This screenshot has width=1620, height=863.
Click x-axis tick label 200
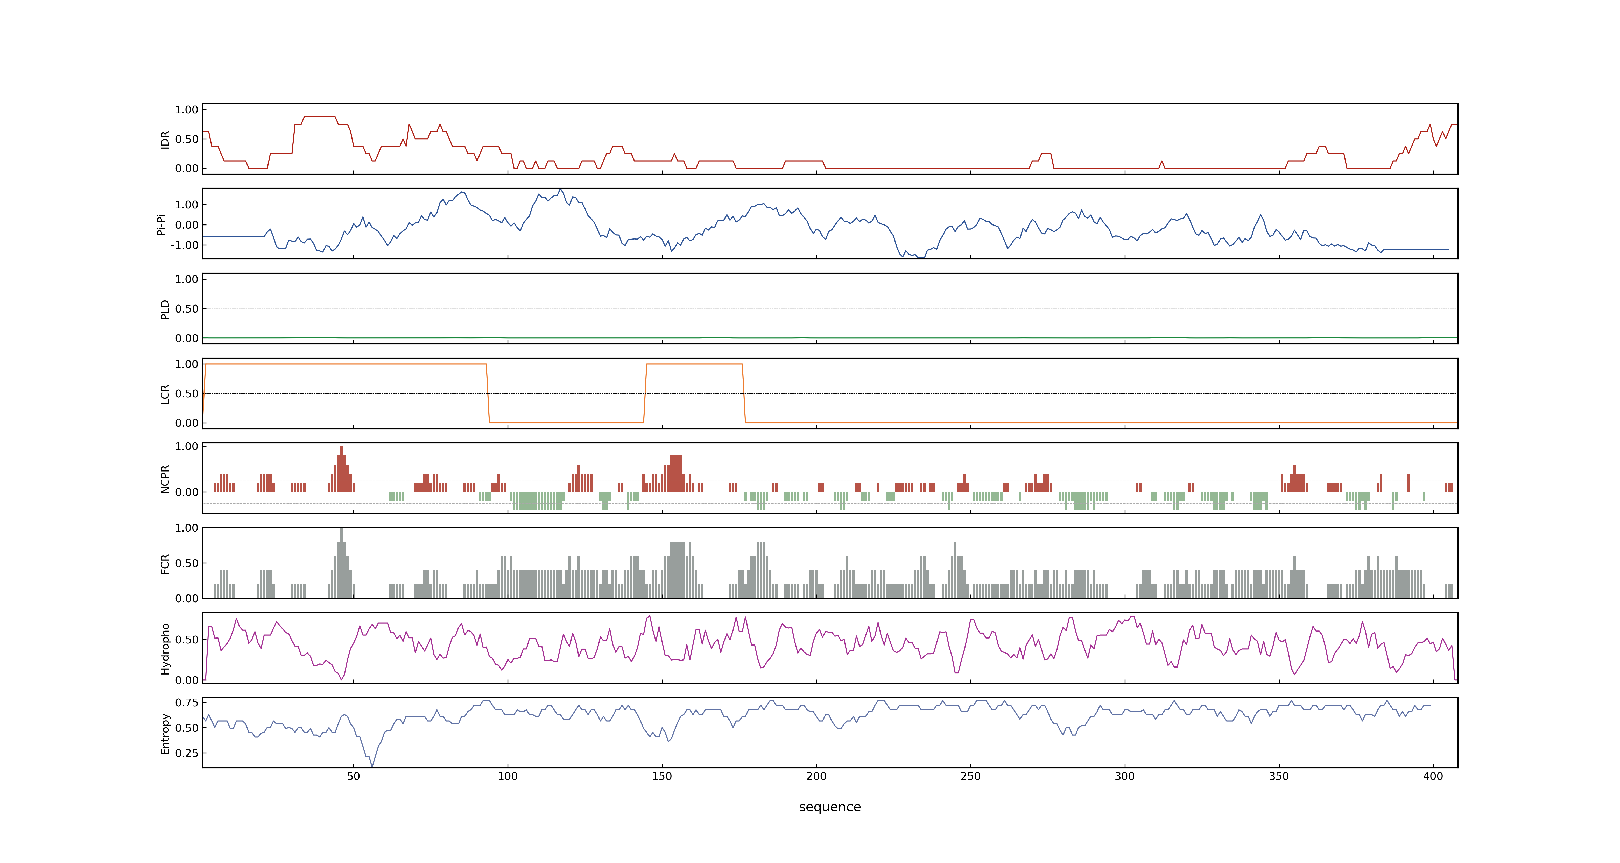pos(816,776)
